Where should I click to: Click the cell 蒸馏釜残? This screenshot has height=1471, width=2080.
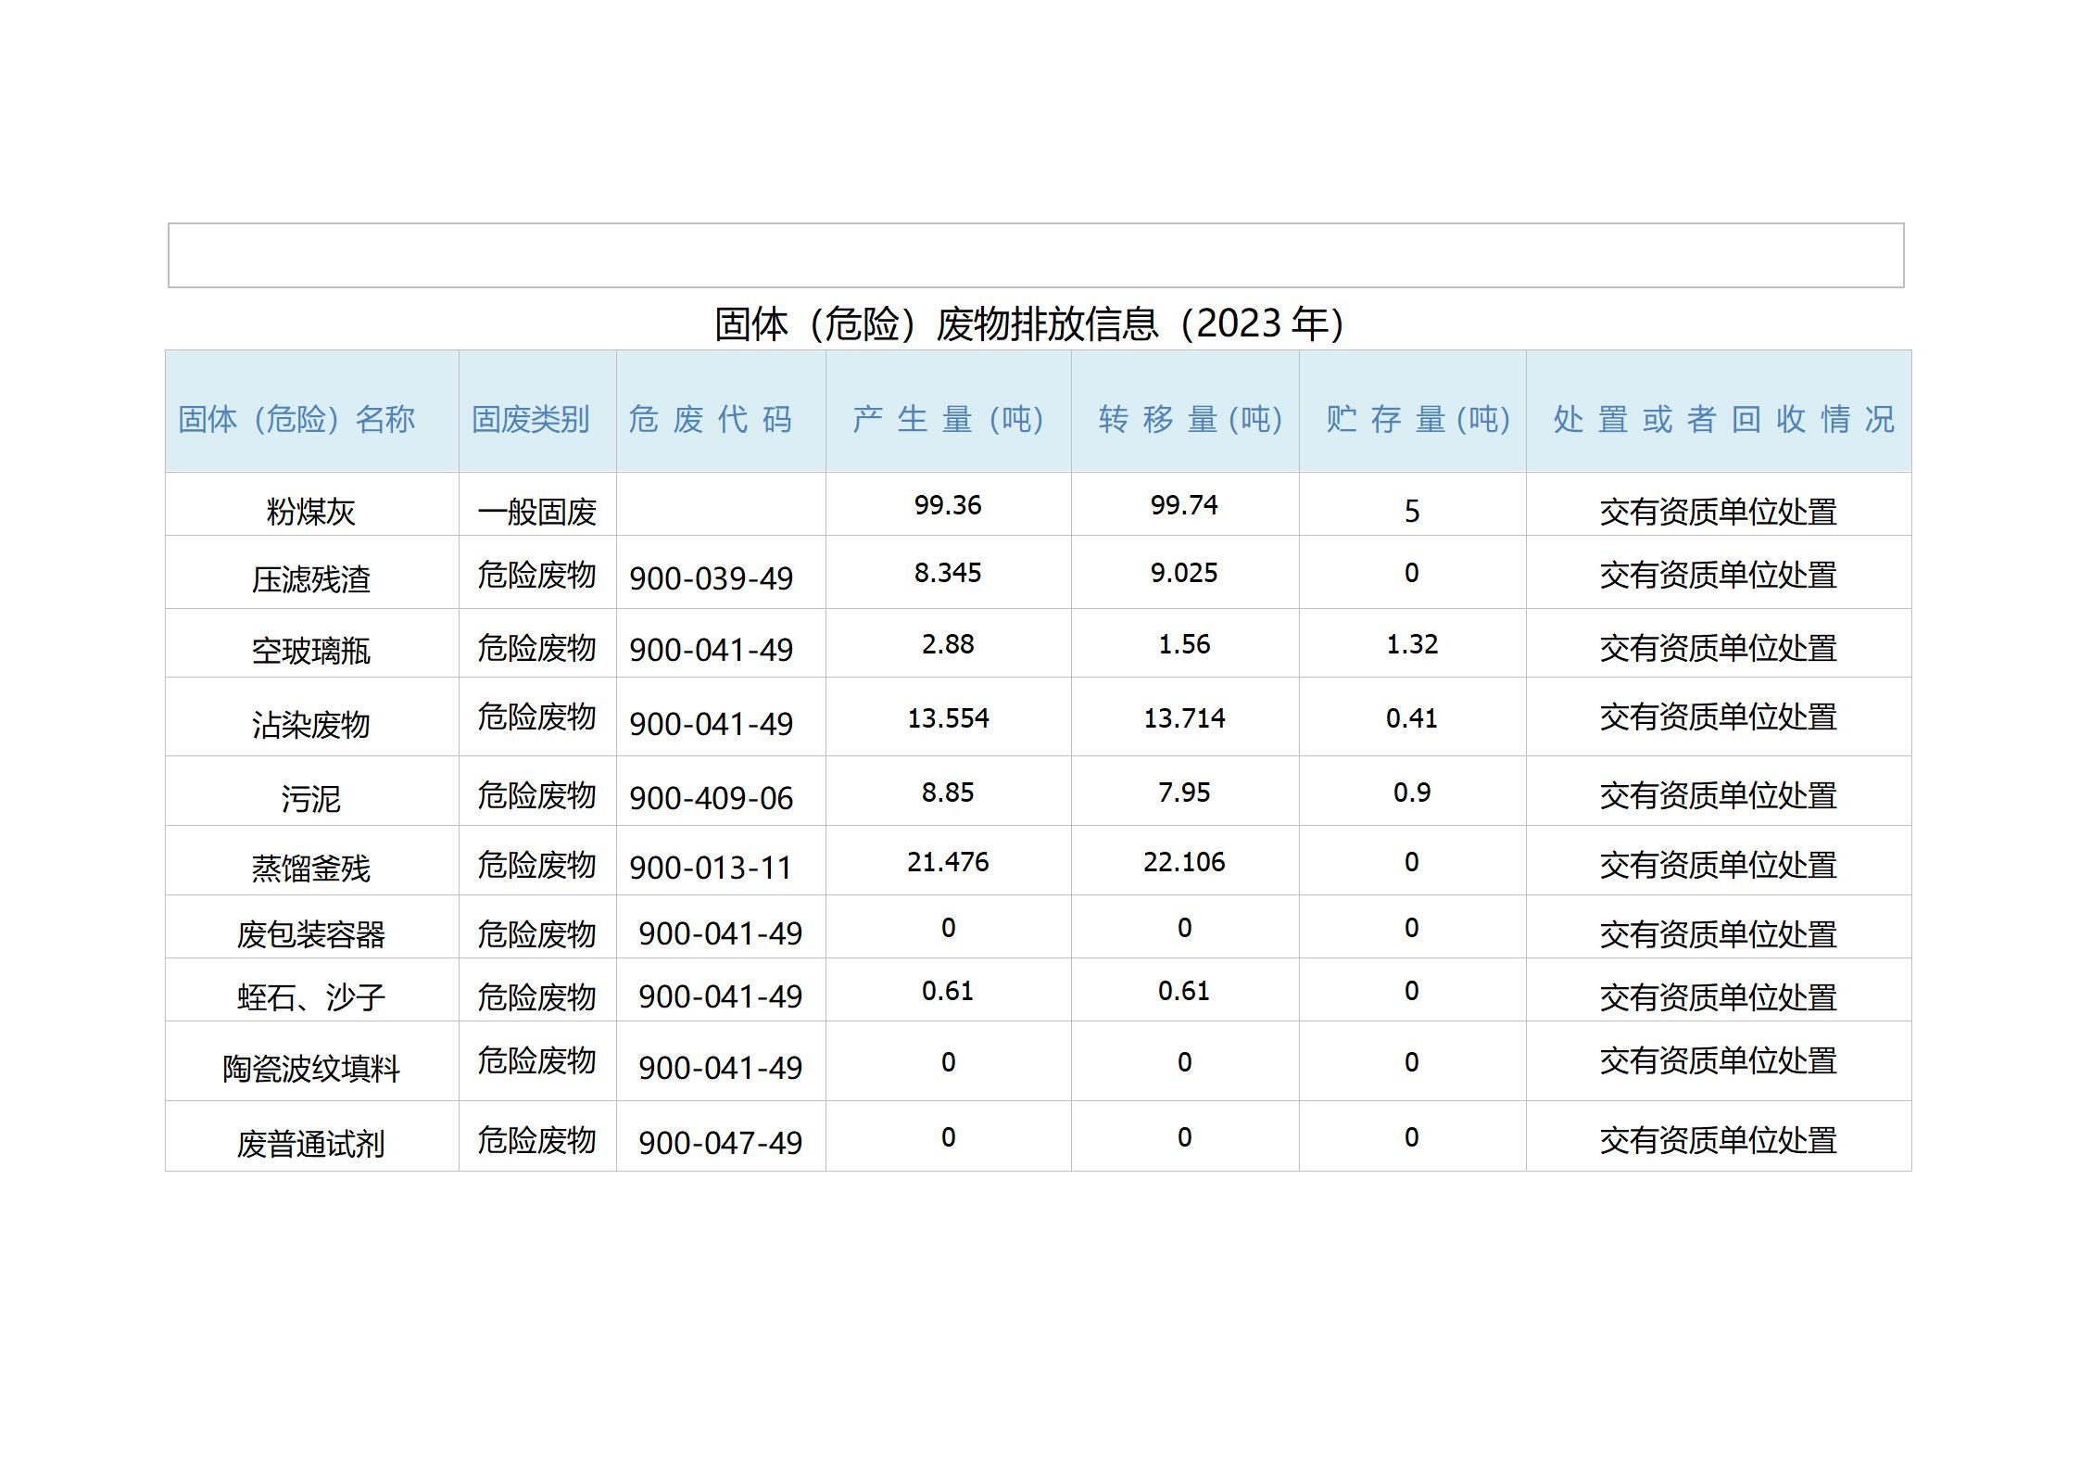tap(310, 869)
